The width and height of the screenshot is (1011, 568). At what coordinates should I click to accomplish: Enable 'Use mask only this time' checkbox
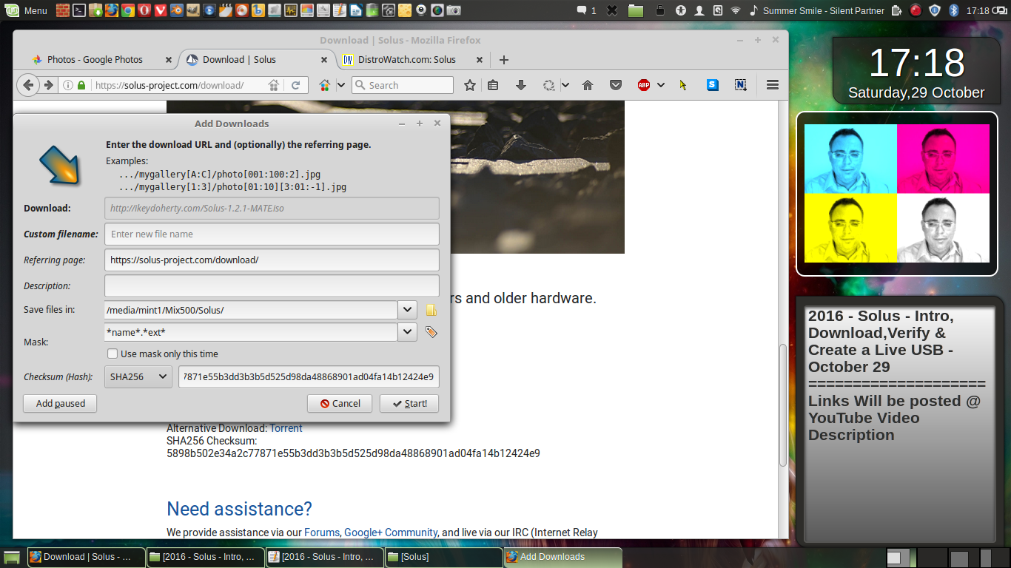112,354
